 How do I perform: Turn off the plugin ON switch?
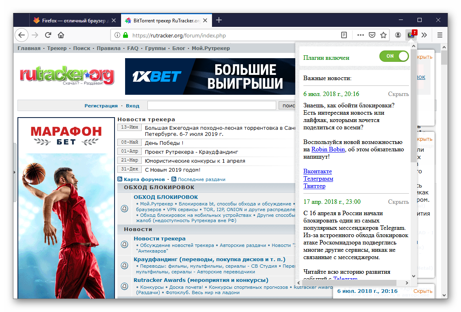point(394,56)
